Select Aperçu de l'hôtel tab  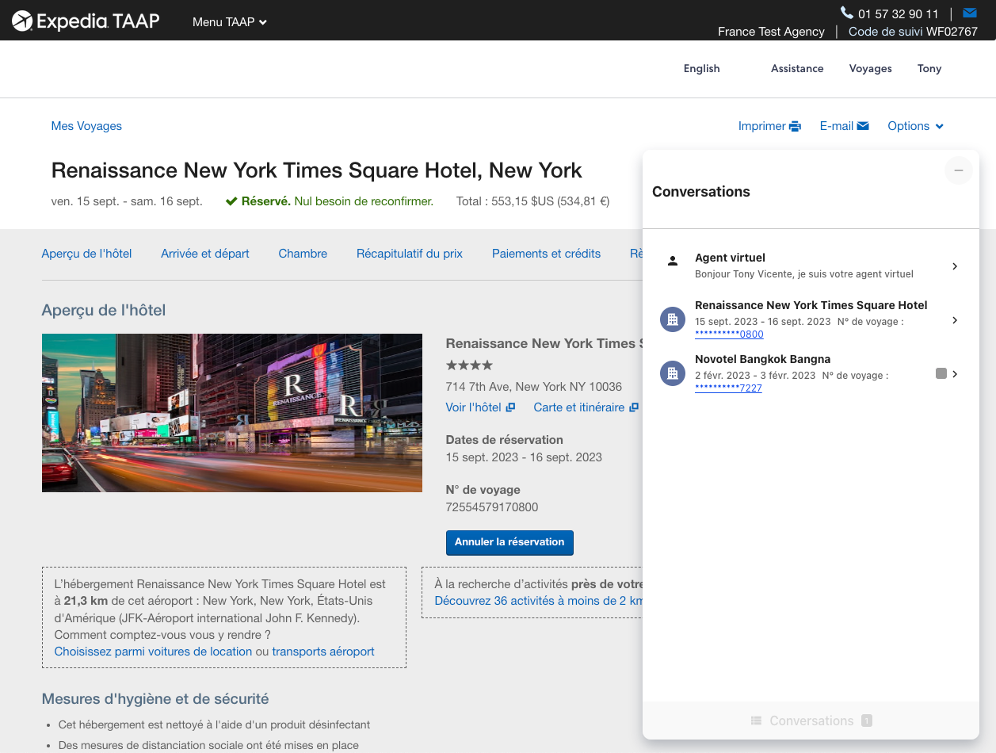point(86,254)
